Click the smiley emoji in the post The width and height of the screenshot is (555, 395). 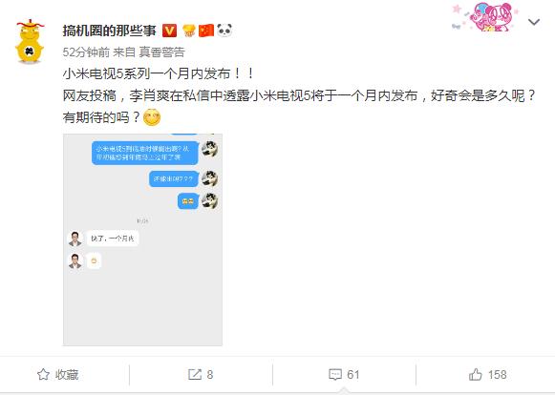pos(152,117)
